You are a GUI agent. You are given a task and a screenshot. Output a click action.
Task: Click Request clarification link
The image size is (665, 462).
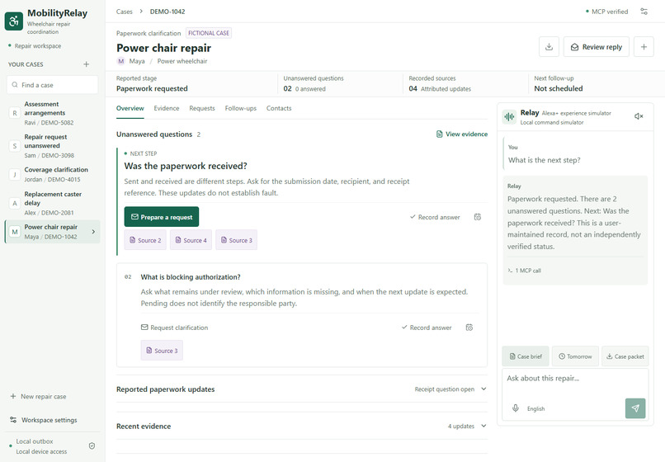point(174,328)
